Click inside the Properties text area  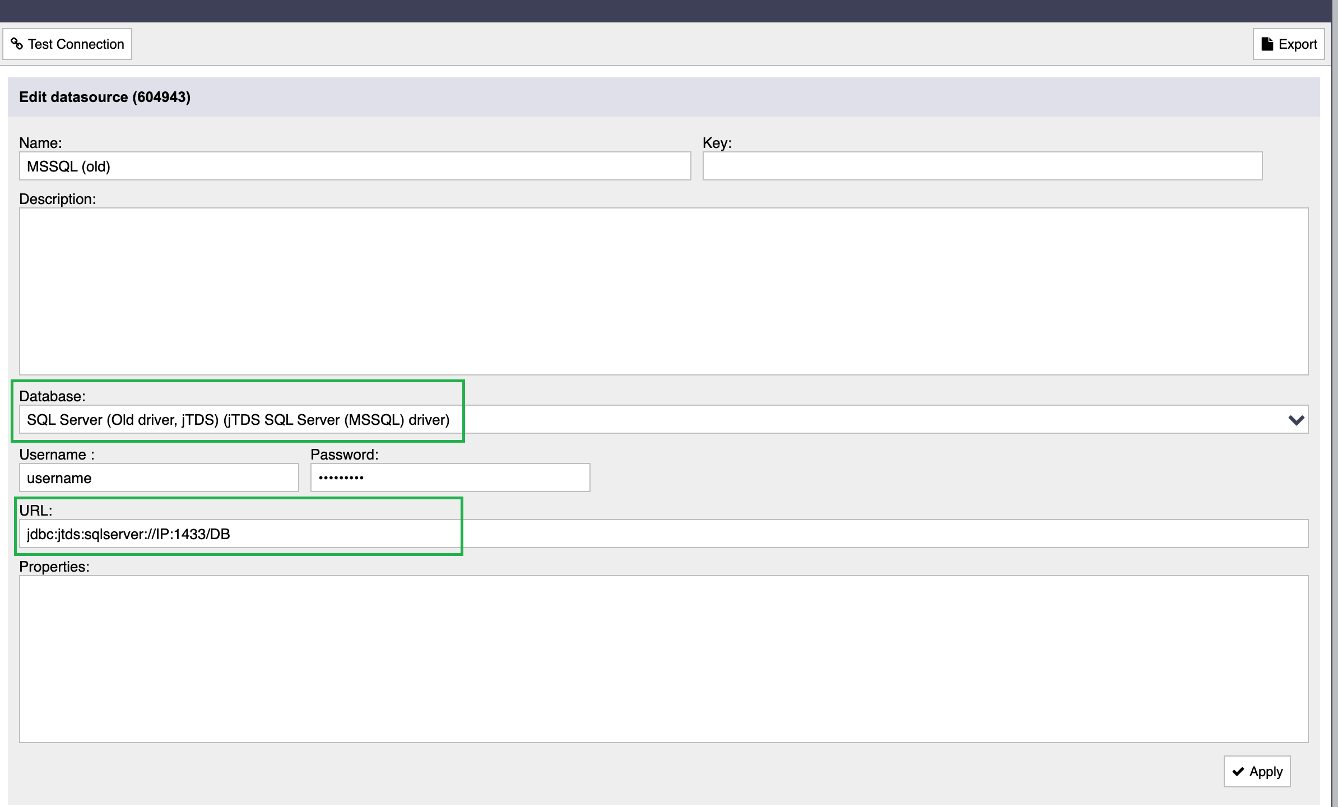664,659
